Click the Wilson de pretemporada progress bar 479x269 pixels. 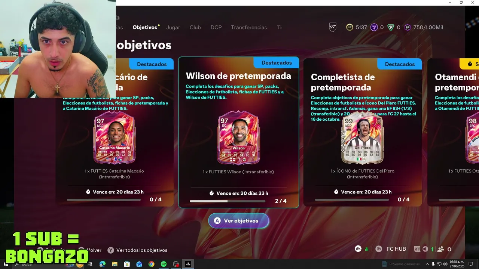(228, 201)
